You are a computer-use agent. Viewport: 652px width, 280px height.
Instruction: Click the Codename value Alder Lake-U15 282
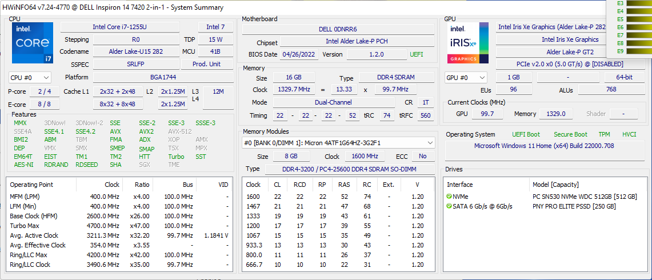coord(136,51)
